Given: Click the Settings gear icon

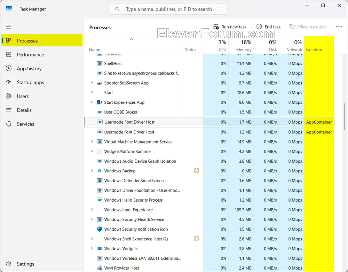Looking at the screenshot, I should (x=9, y=264).
